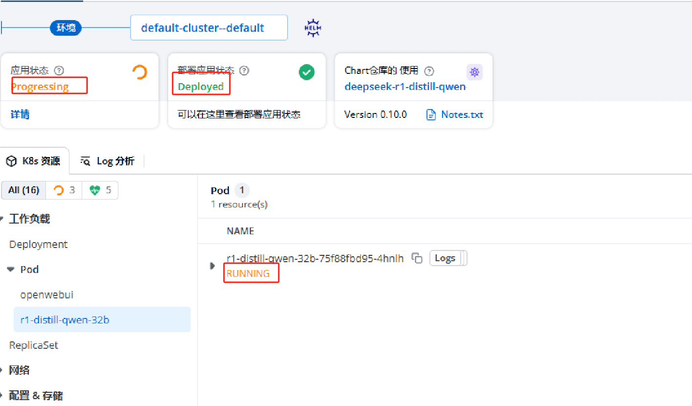Copy the r1-distill-qwen-32b pod name
The width and height of the screenshot is (692, 406).
tap(417, 258)
